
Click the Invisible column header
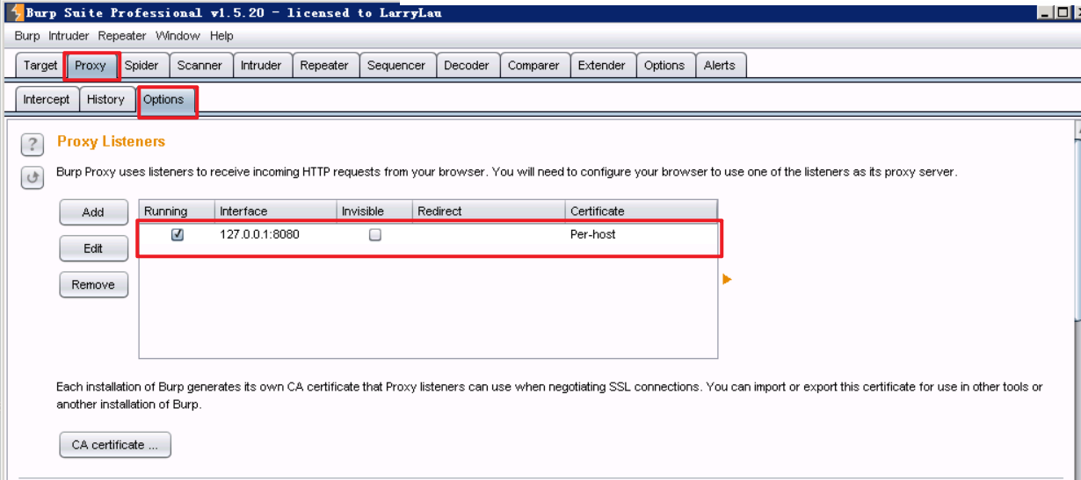pyautogui.click(x=374, y=211)
